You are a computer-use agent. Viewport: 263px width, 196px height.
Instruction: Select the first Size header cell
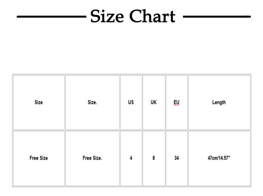[x=39, y=102]
